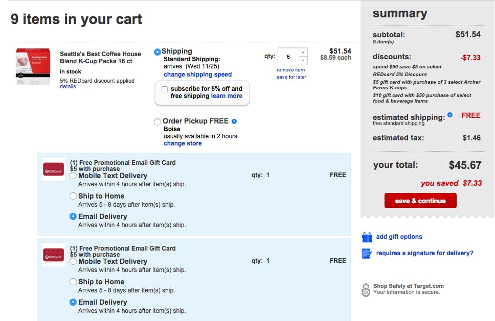The width and height of the screenshot is (495, 321).
Task: Choose the Order Pickup FREE radio option
Action: click(157, 122)
